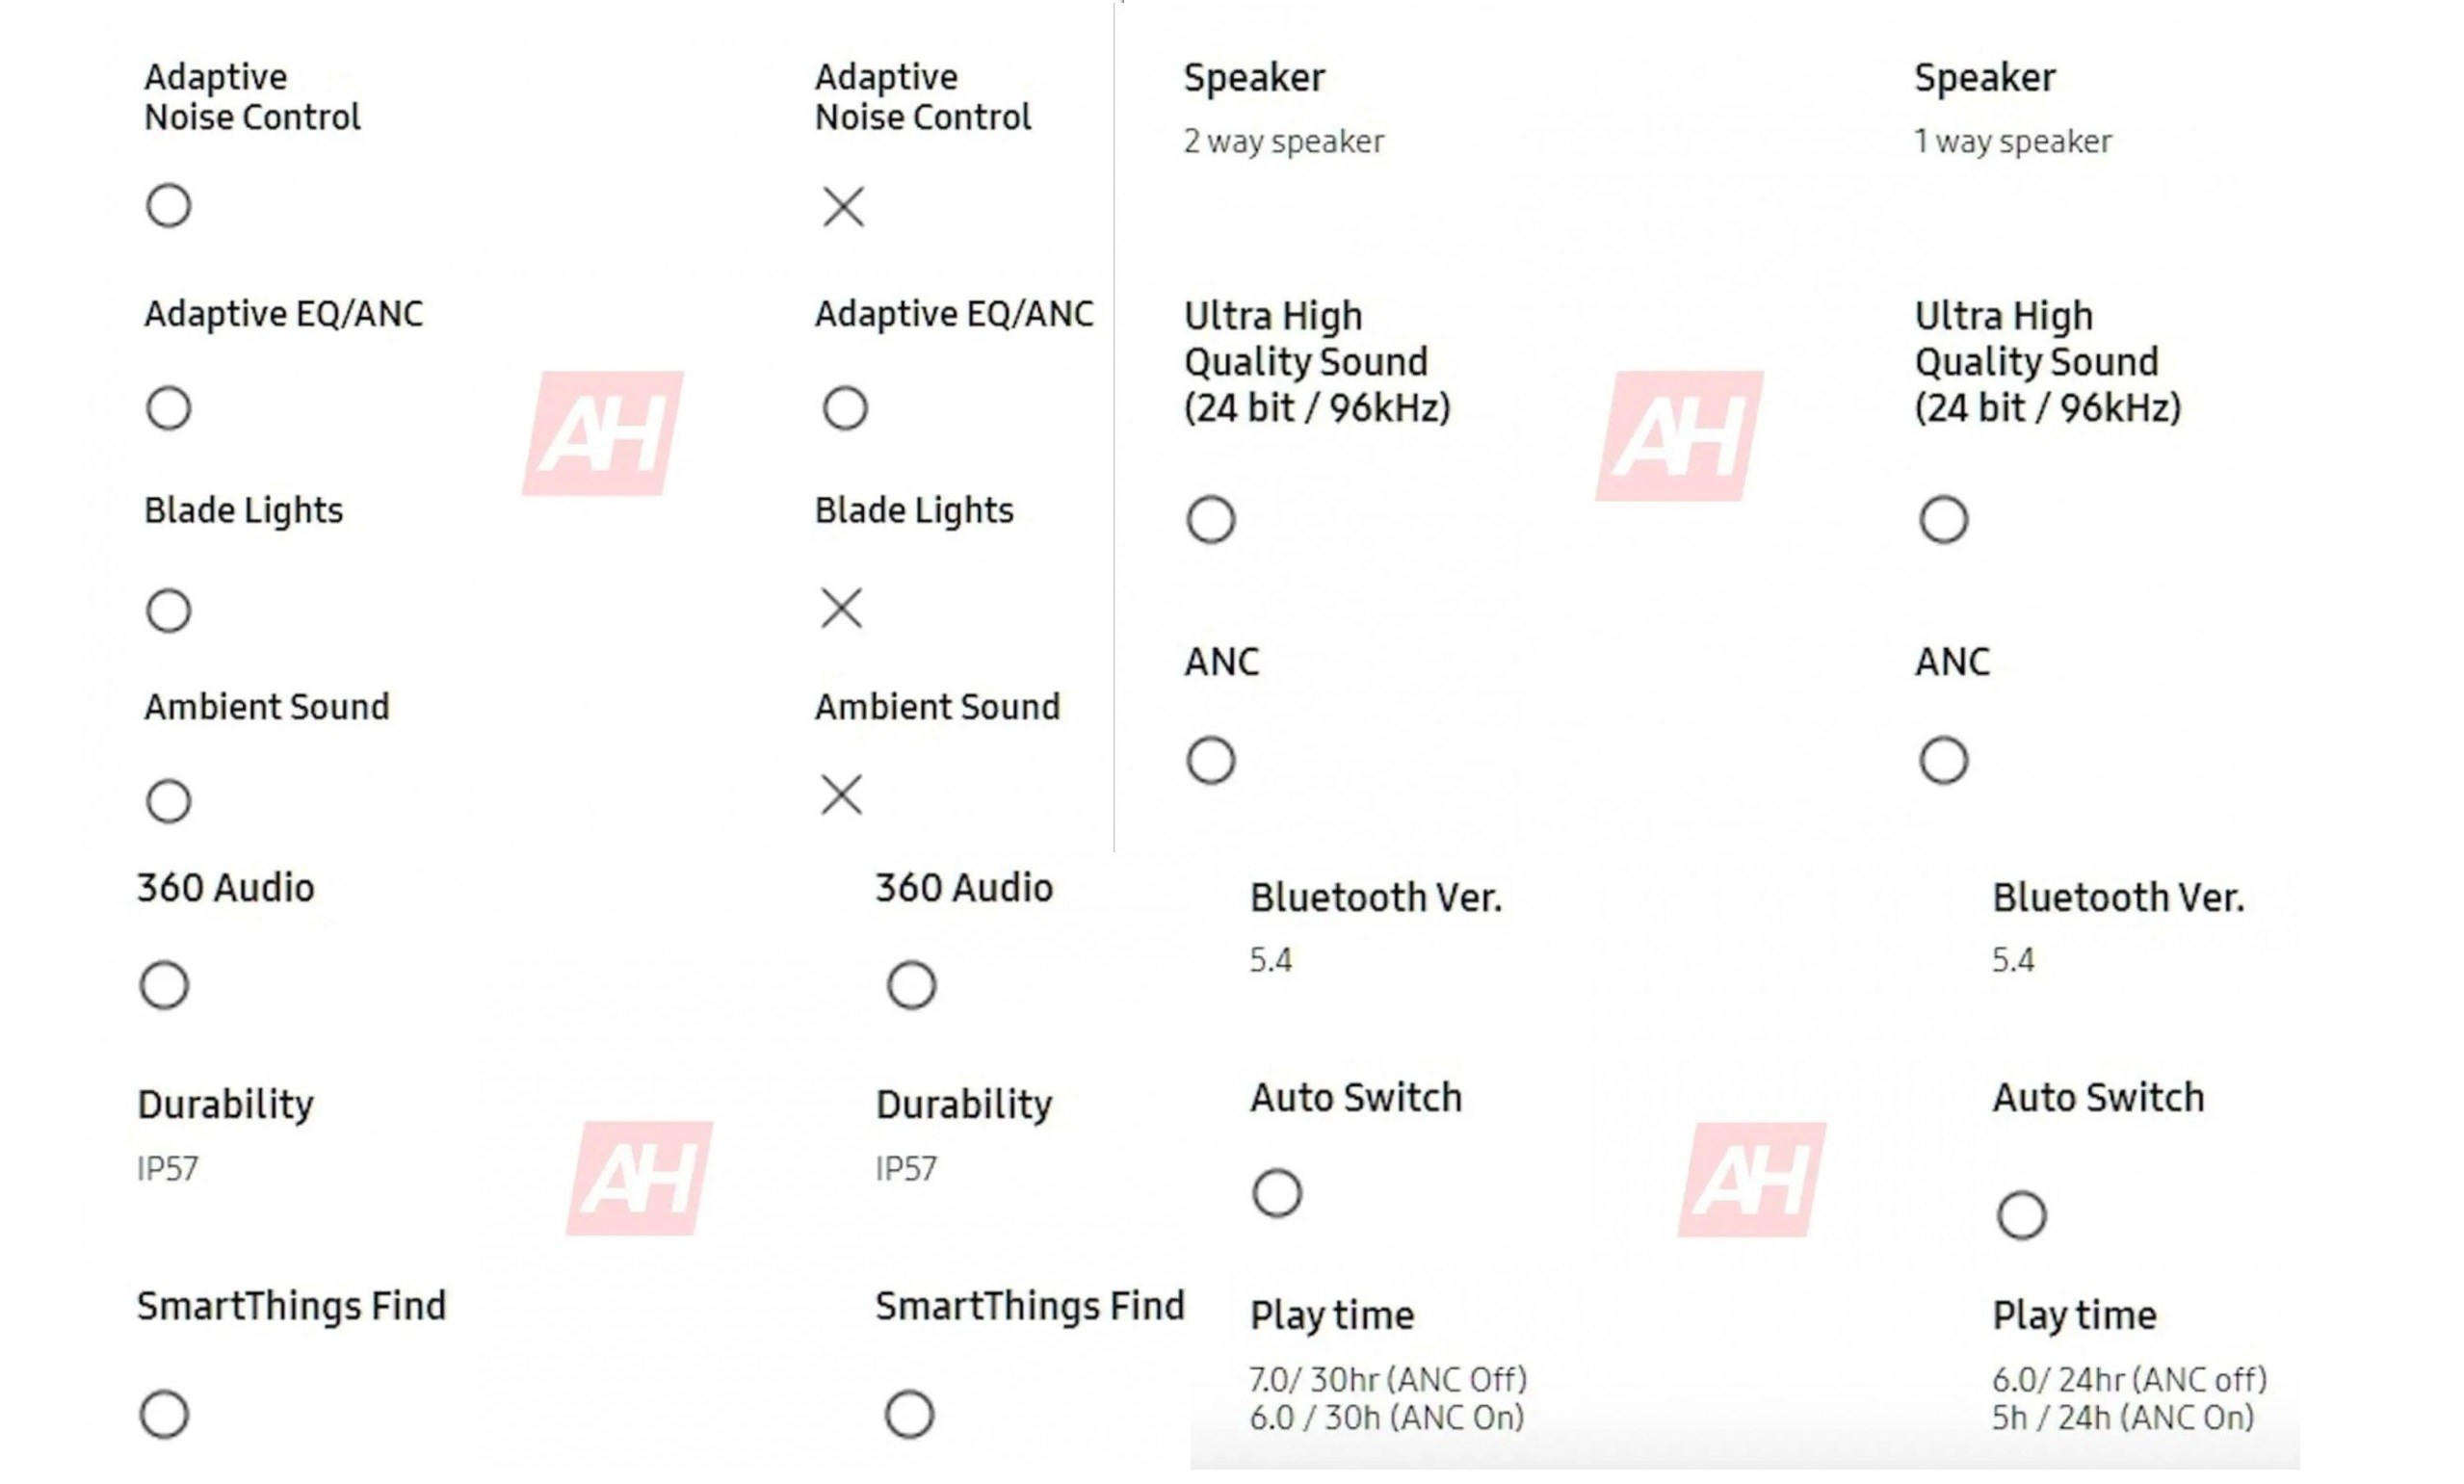Click the Play time heading above "6.0/ 24hr"
This screenshot has height=1484, width=2464.
pos(2074,1316)
